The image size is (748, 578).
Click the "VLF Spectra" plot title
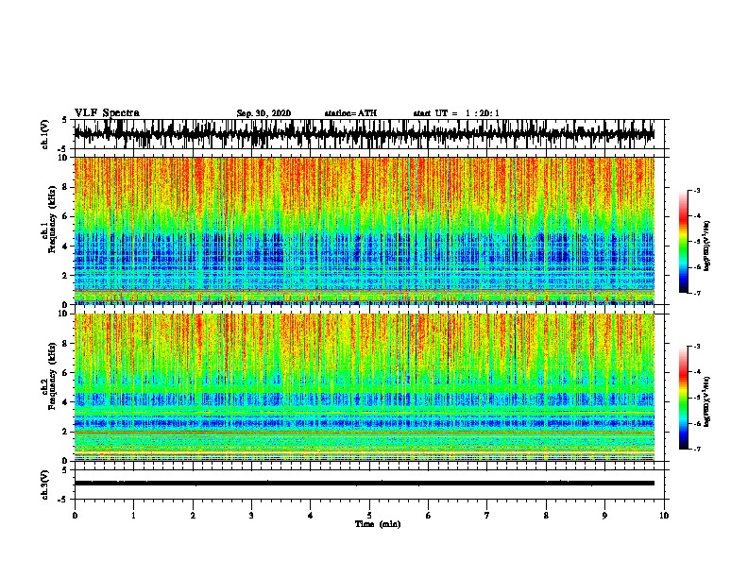click(107, 113)
